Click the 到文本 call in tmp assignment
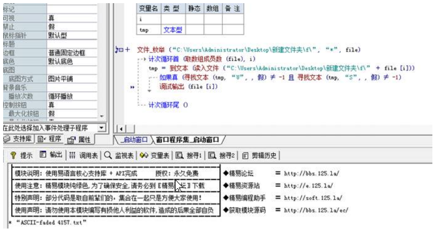447x236 pixels. [179, 68]
